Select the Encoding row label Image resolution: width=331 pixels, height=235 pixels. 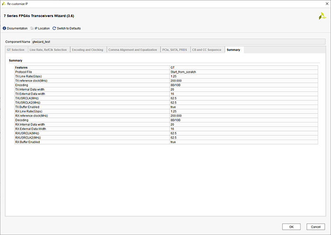point(22,85)
